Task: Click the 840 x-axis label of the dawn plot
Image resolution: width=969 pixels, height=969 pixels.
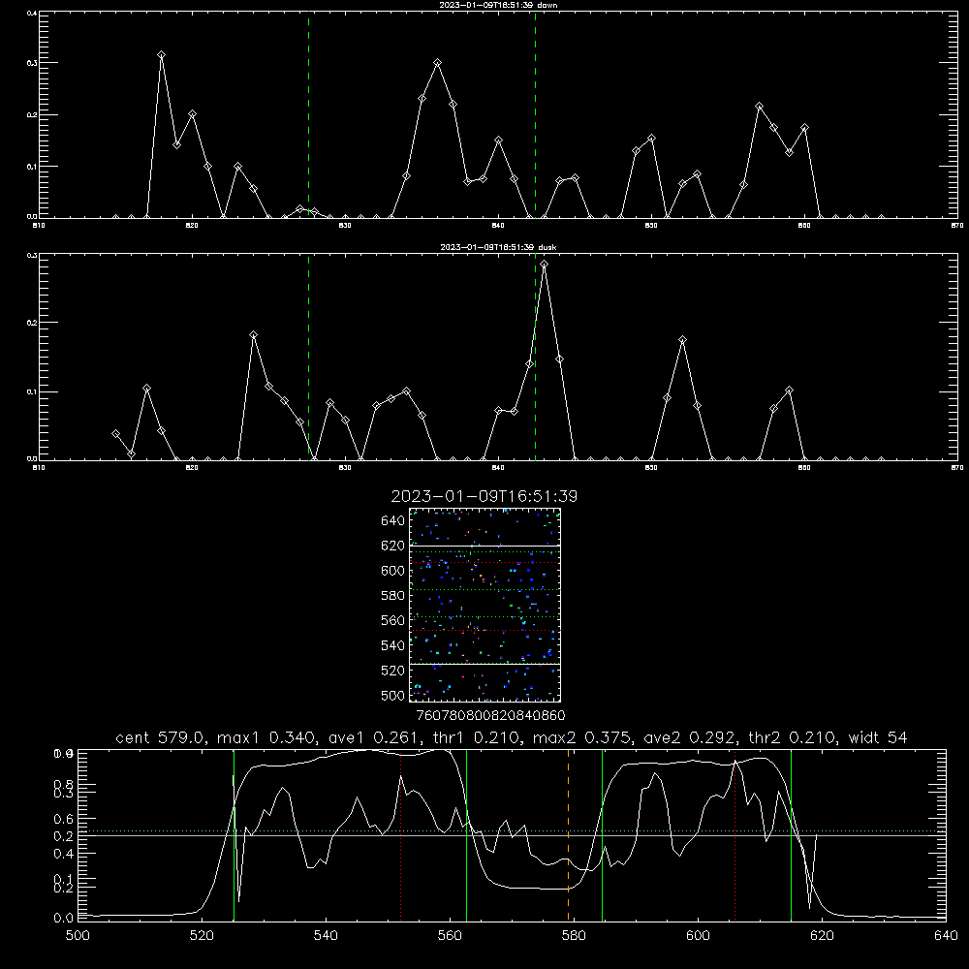Action: [498, 226]
